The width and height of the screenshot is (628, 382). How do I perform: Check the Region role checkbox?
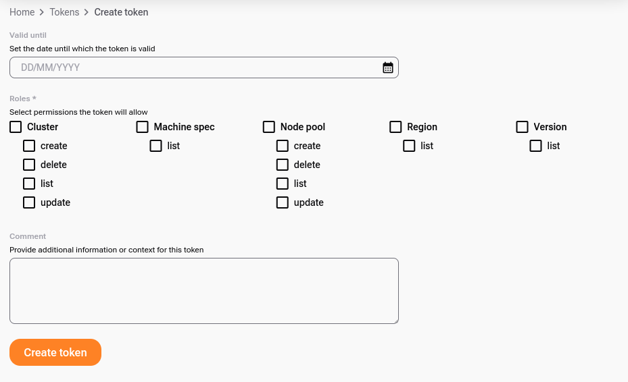(395, 127)
